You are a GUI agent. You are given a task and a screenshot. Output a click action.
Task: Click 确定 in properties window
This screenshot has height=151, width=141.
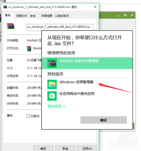click(x=43, y=148)
